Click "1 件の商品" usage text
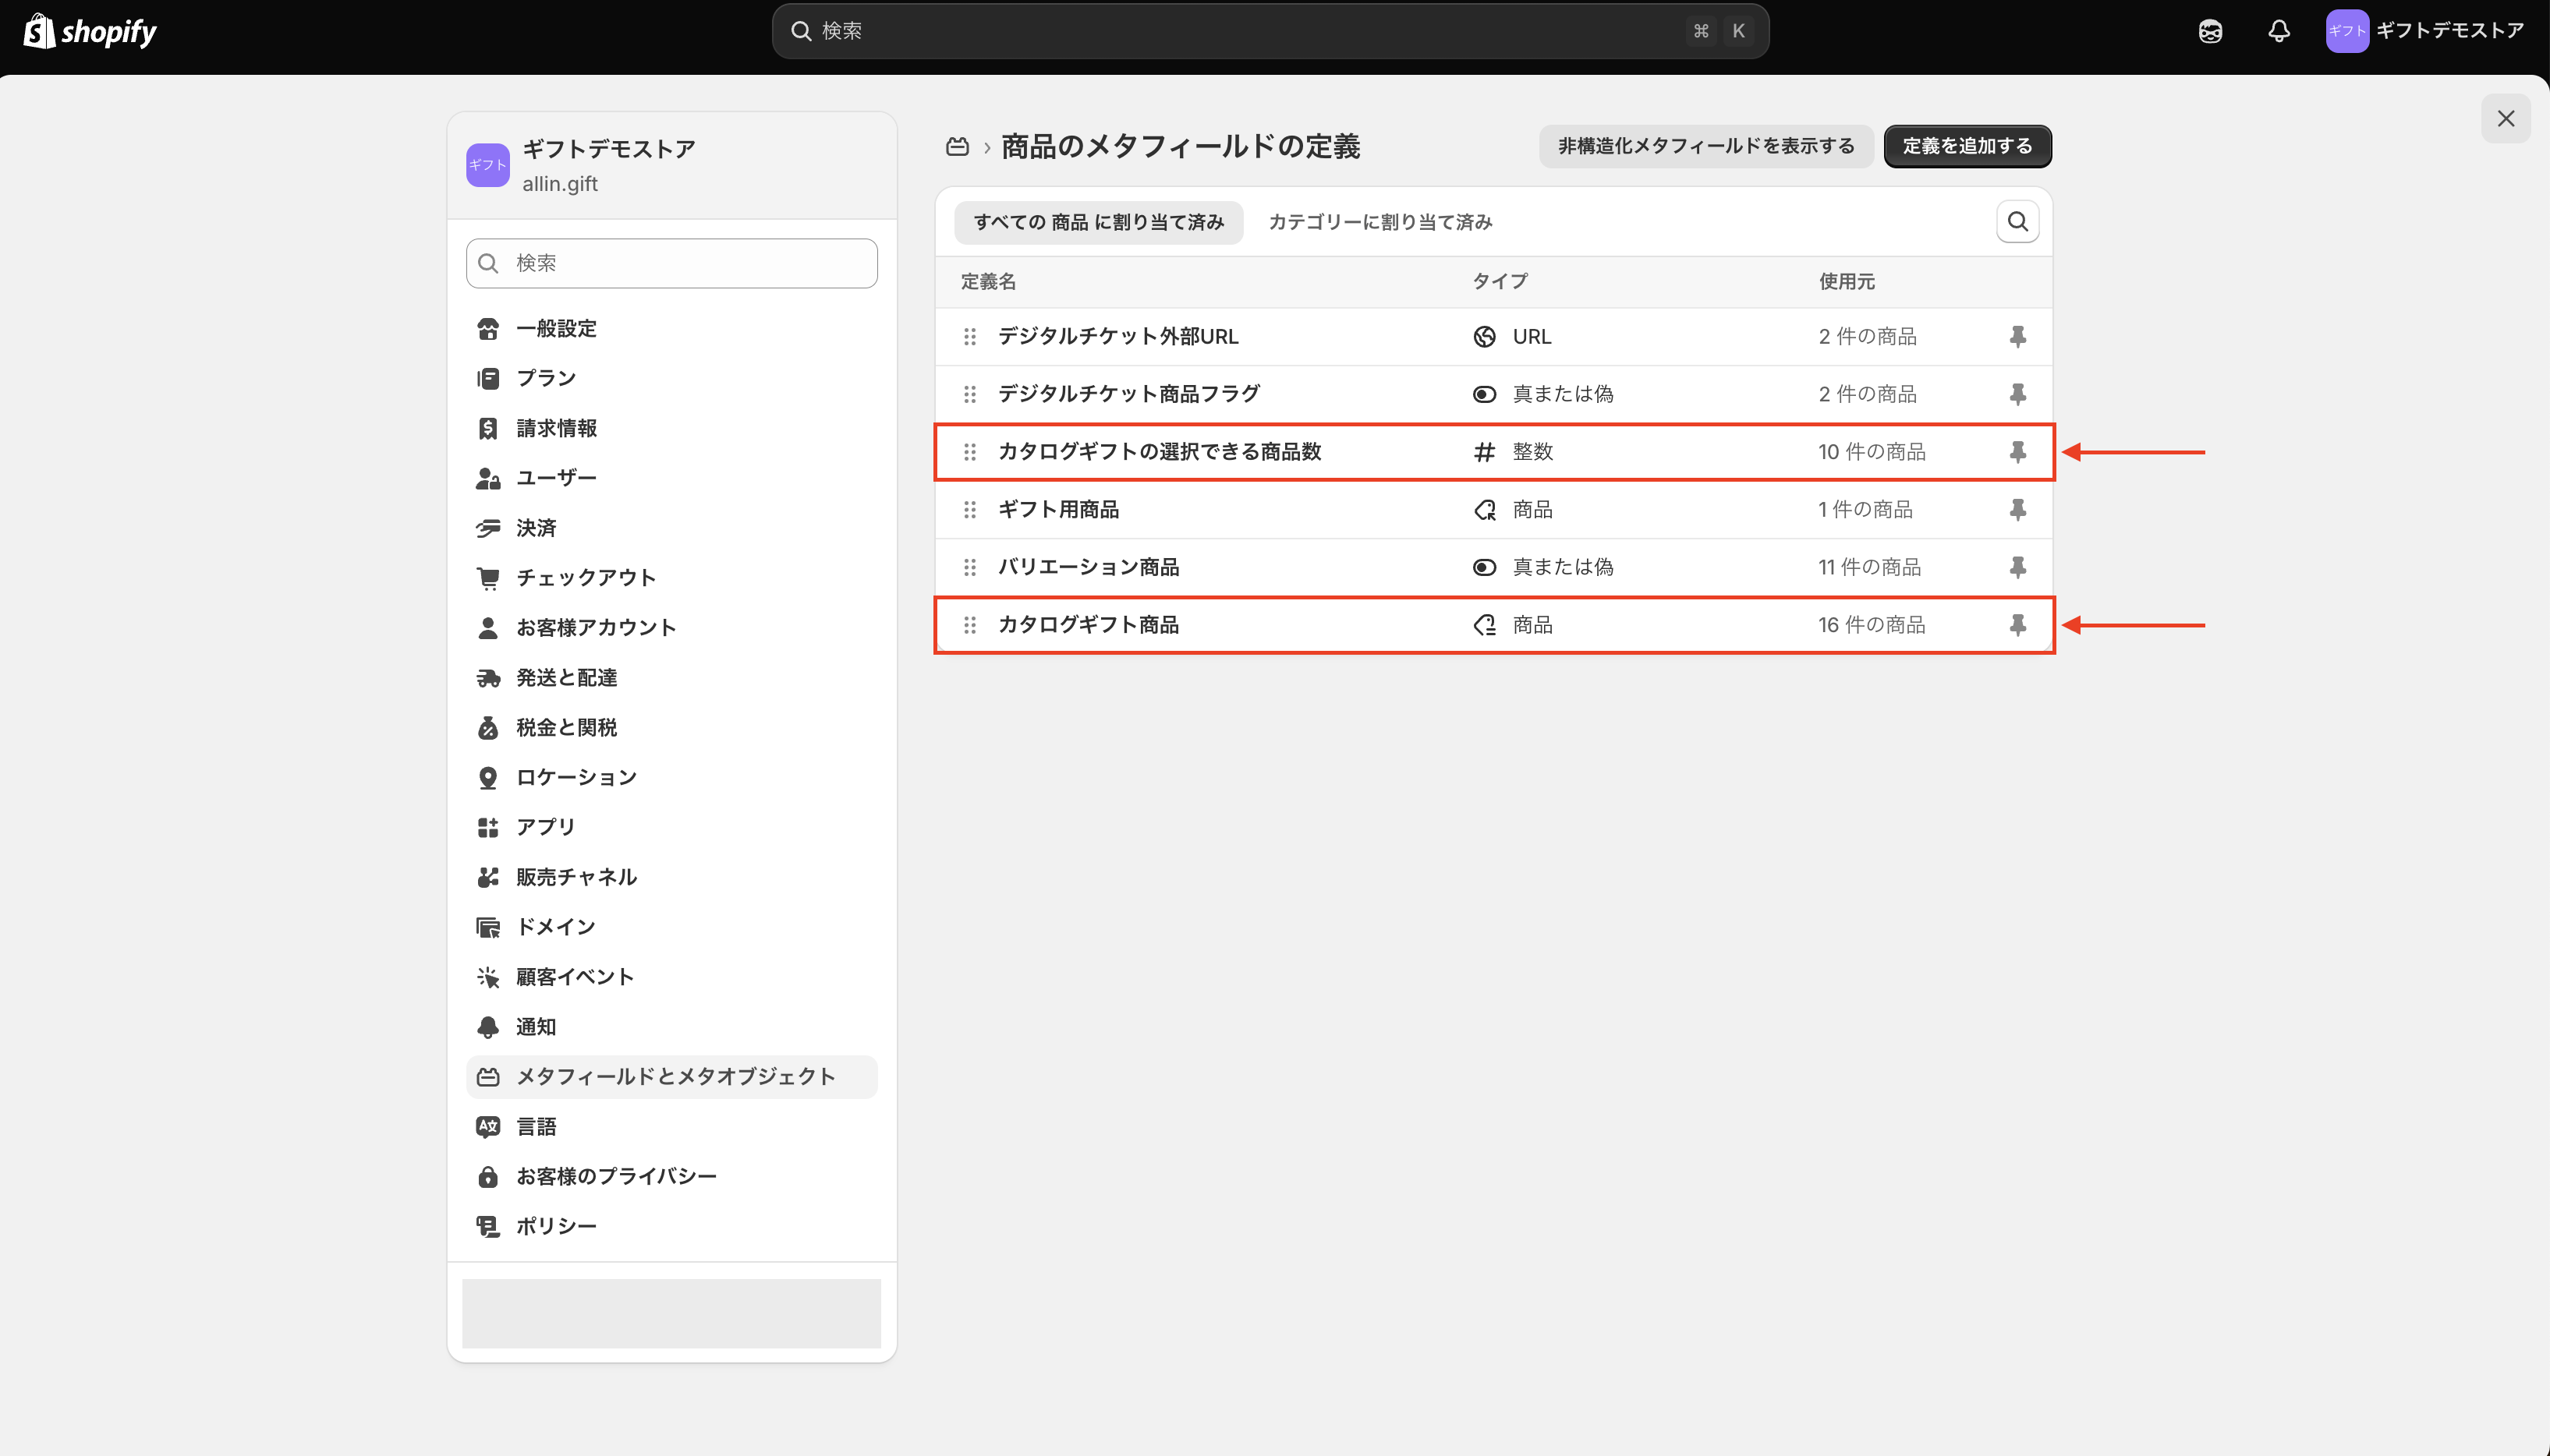Screen dimensions: 2550x1456 click(1865, 510)
